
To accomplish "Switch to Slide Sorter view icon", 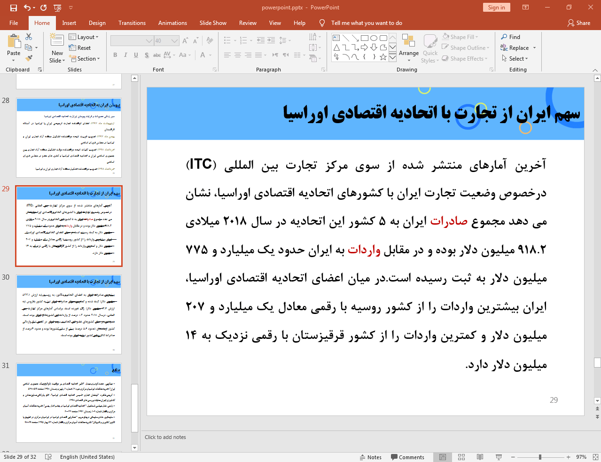I will click(461, 457).
